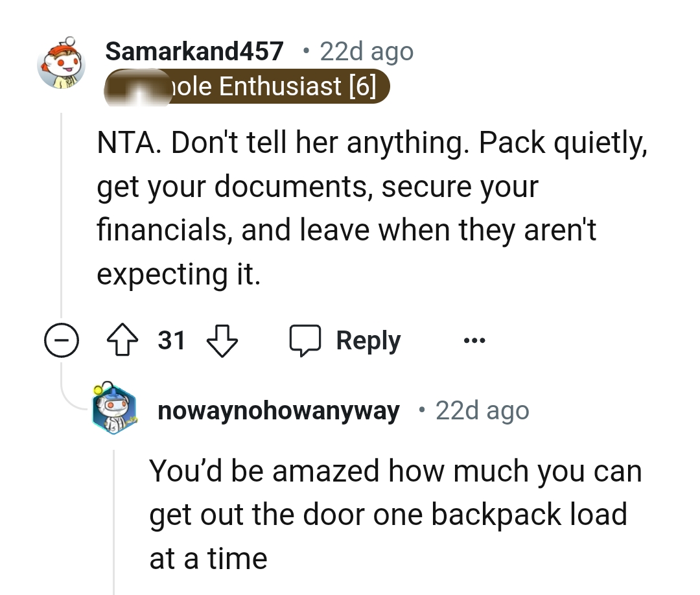Screen dimensions: 700x595
Task: Click the username nowaynohowanyway
Action: (278, 410)
